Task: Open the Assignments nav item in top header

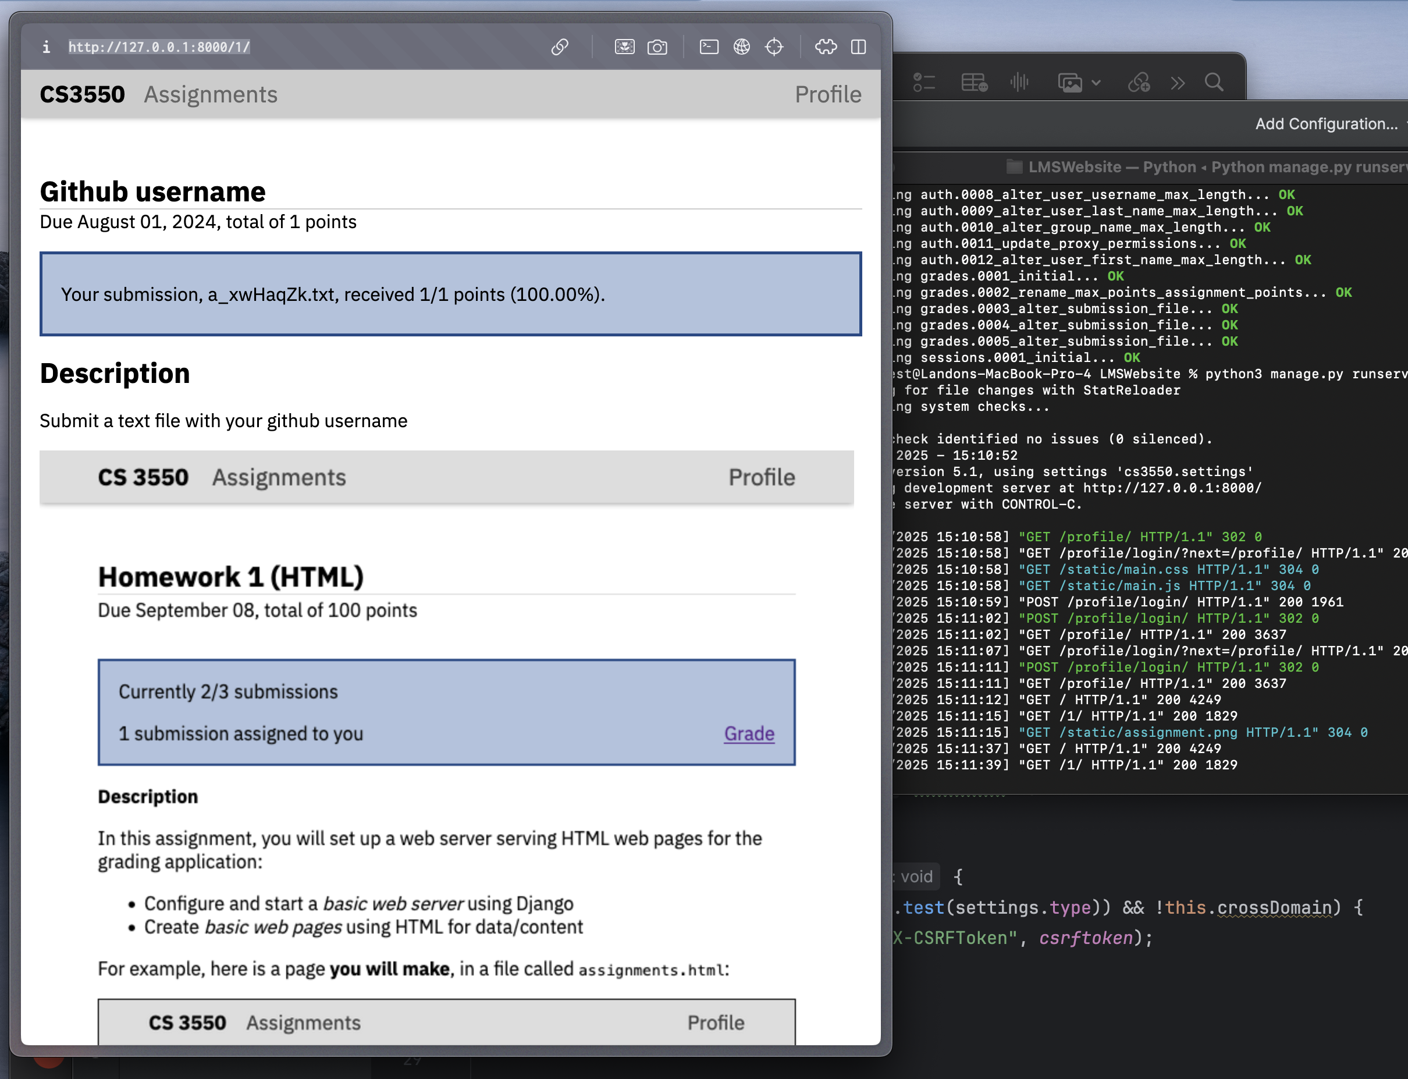Action: (211, 94)
